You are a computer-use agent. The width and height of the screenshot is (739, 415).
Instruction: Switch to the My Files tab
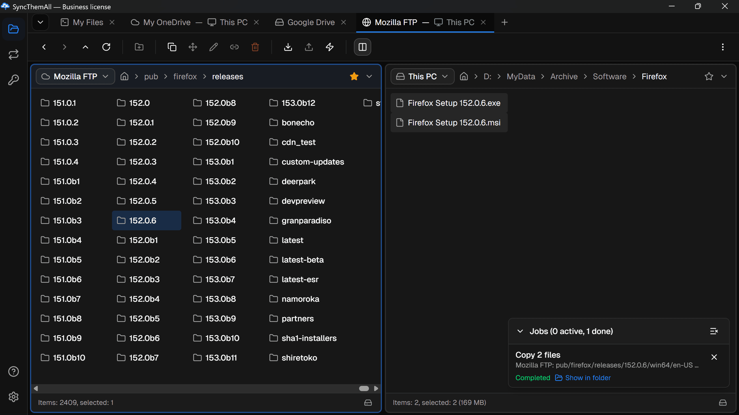(87, 22)
